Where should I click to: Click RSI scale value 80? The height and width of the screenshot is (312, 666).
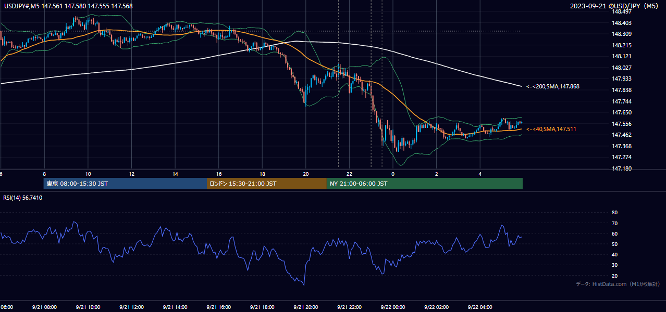point(614,213)
